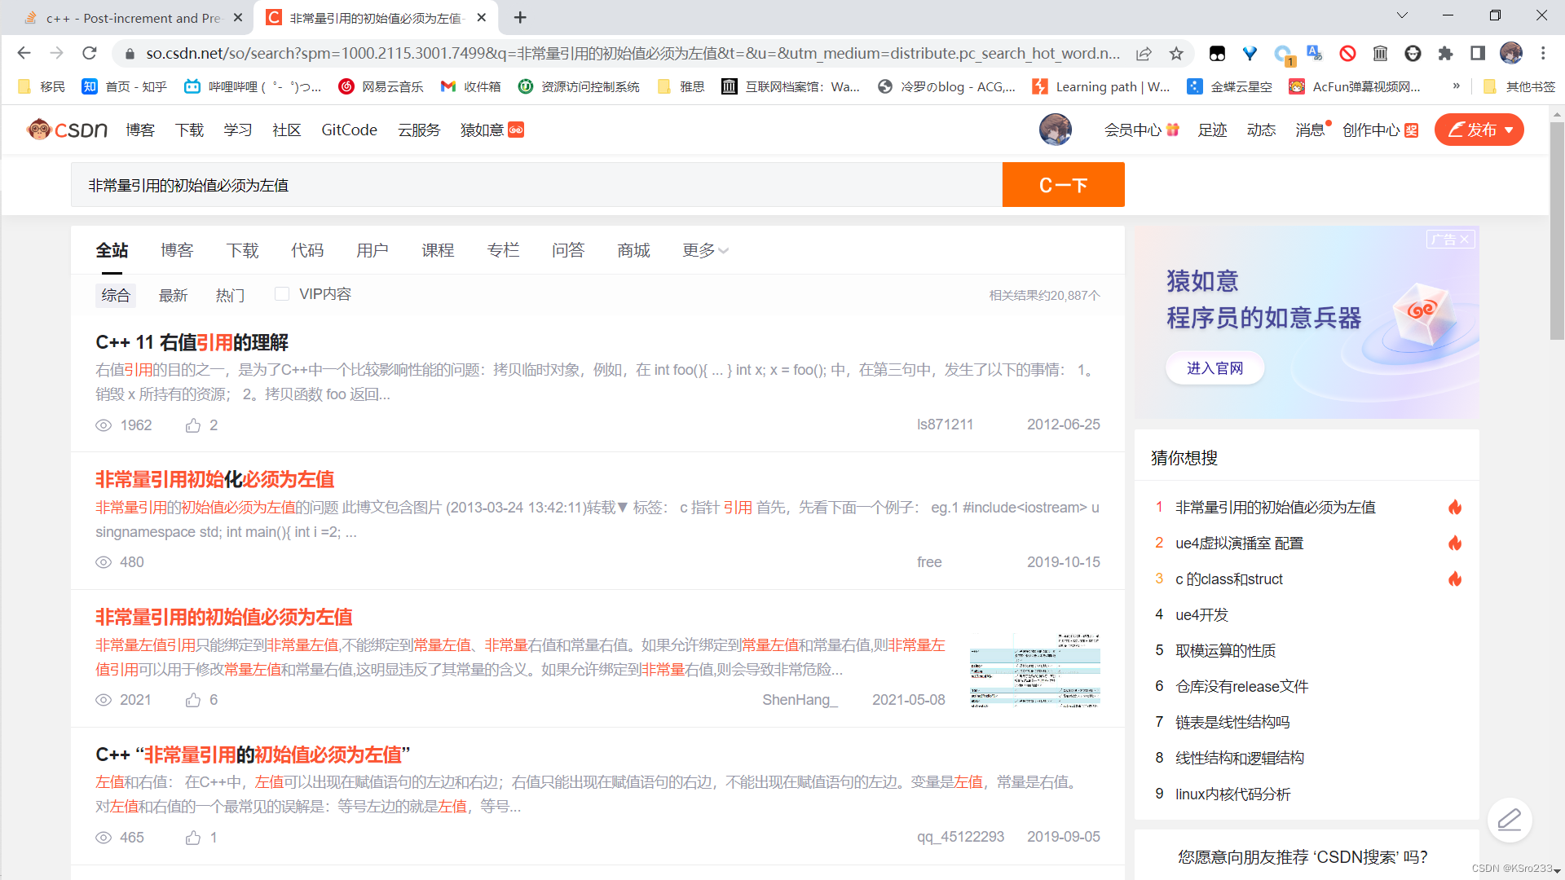The image size is (1565, 880).
Task: Close the advertisement banner
Action: point(1465,239)
